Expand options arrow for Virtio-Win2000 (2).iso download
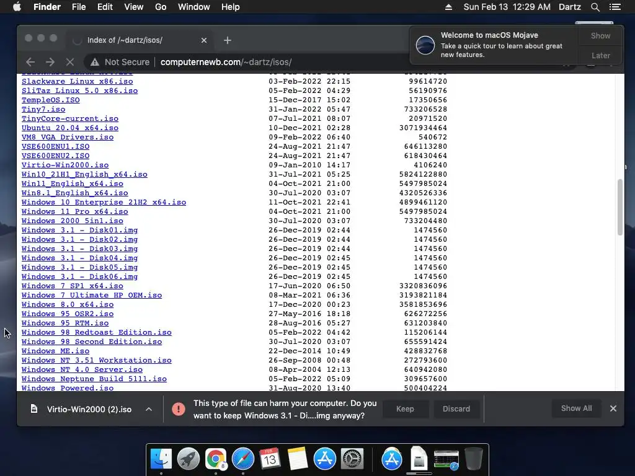 coord(149,409)
